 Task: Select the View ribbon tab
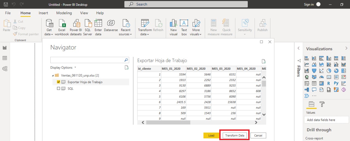coord(84,13)
